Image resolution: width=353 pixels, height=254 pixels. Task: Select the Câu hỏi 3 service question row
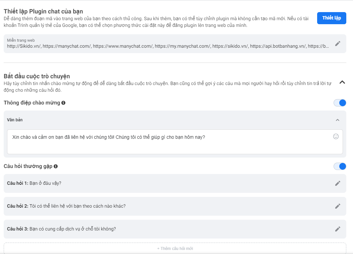pyautogui.click(x=175, y=229)
